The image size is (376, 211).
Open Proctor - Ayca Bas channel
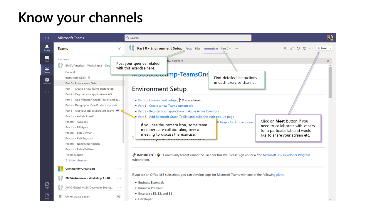pyautogui.click(x=77, y=122)
